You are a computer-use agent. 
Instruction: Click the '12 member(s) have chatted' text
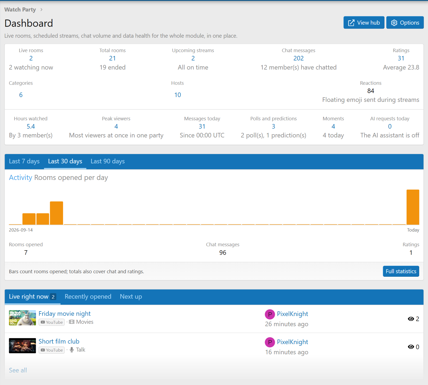(299, 67)
